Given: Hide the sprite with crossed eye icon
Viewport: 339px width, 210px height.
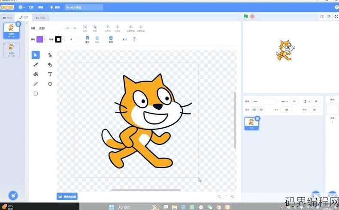Looking at the screenshot, I should [x=261, y=110].
